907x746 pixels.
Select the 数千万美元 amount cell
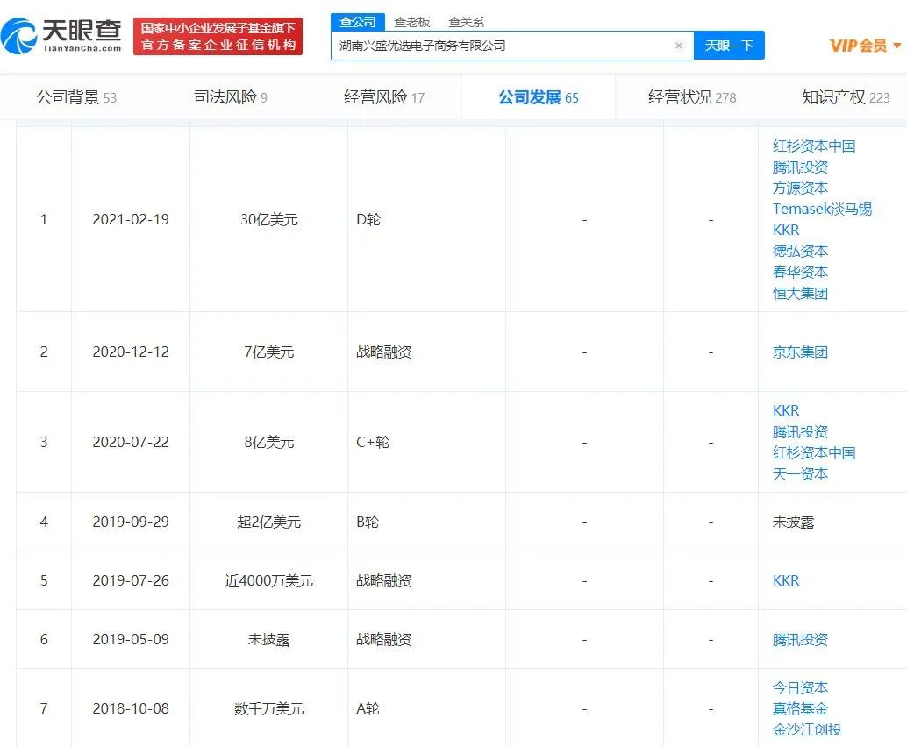coord(269,709)
